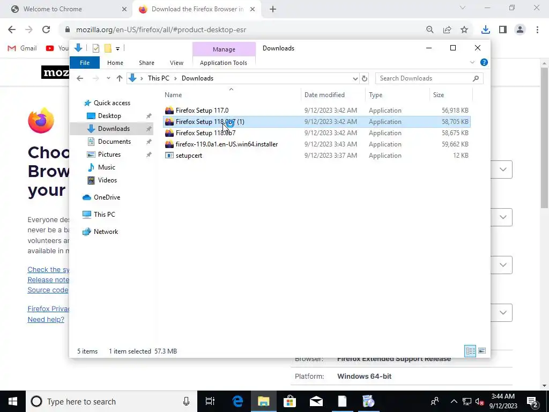Open the notification center icon
Viewport: 549px width, 412px height.
click(x=532, y=401)
